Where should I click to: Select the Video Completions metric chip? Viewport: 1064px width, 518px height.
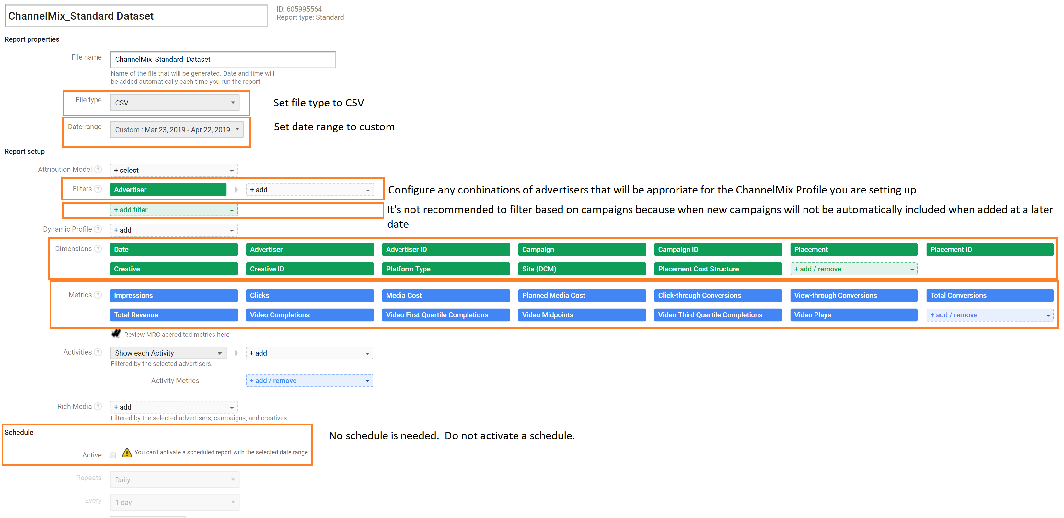point(310,315)
